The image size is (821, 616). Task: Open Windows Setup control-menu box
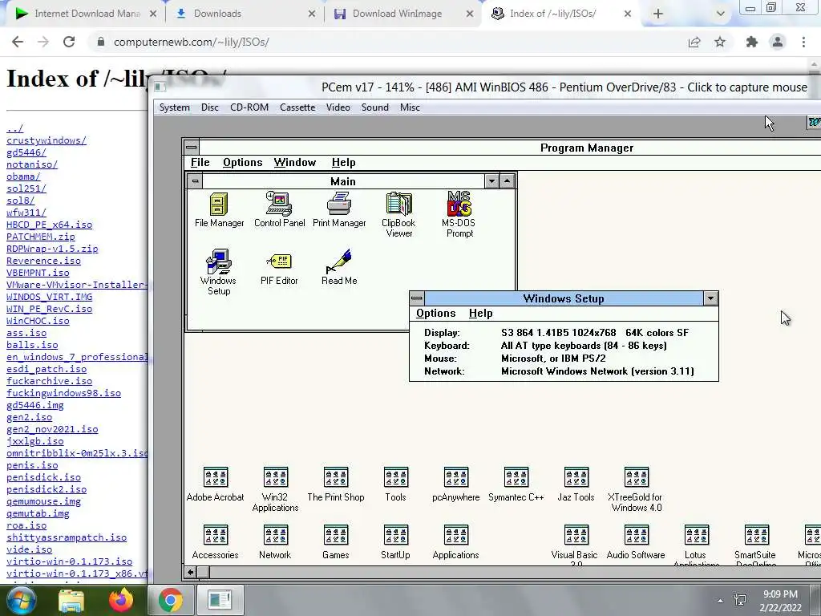(417, 298)
